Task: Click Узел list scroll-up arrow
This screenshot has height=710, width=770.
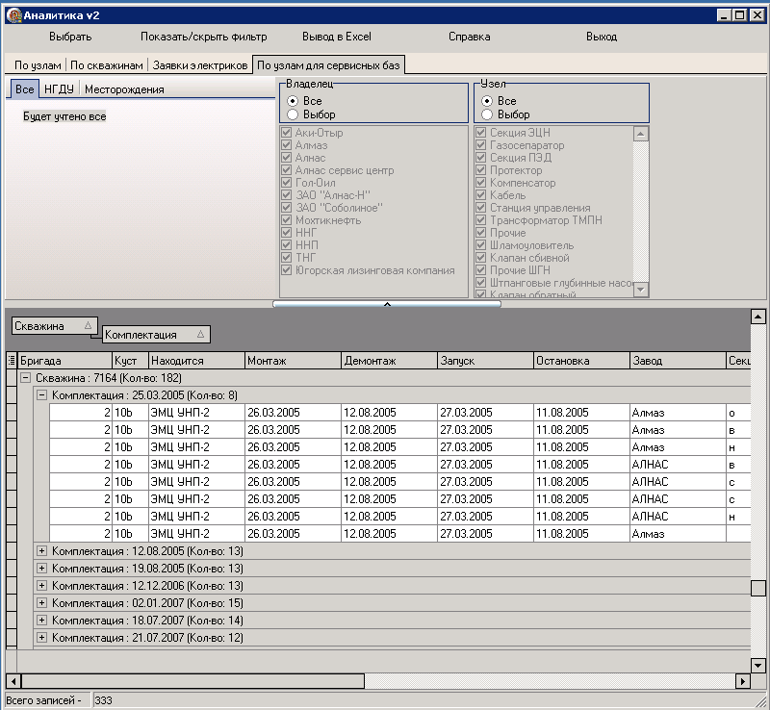Action: (640, 134)
